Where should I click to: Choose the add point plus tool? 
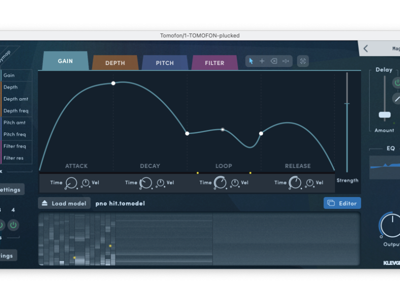(x=262, y=61)
